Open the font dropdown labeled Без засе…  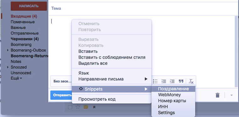tap(62, 81)
